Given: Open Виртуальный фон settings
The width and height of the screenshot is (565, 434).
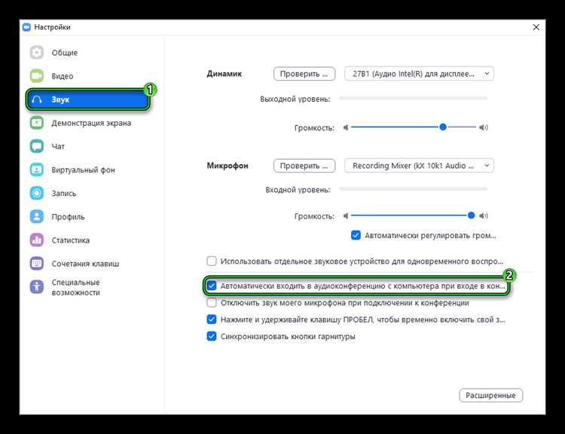Looking at the screenshot, I should 83,170.
